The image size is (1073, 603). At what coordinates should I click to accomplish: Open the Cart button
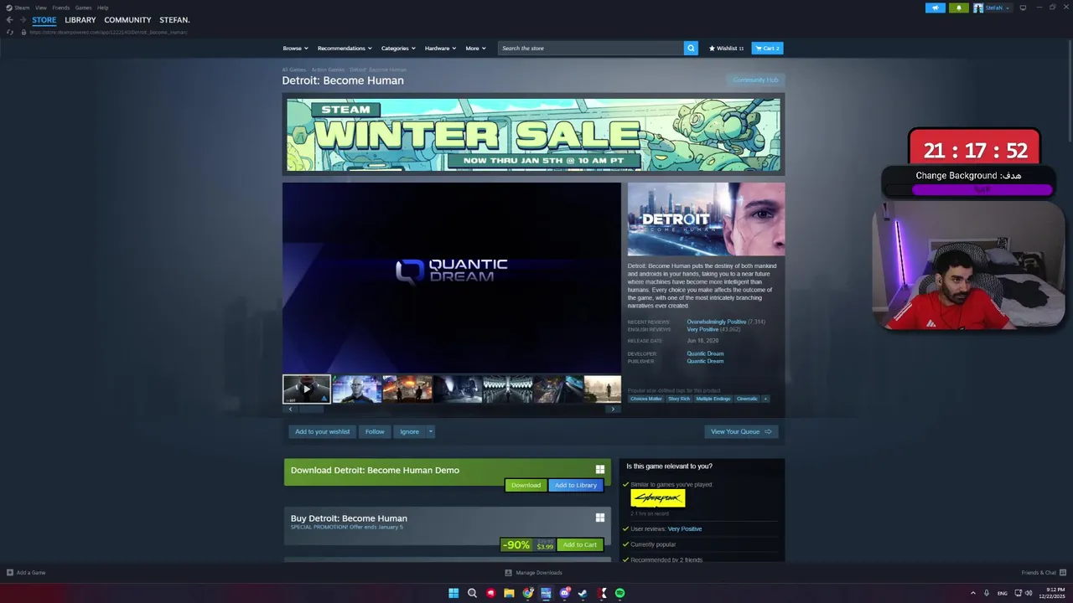[767, 48]
